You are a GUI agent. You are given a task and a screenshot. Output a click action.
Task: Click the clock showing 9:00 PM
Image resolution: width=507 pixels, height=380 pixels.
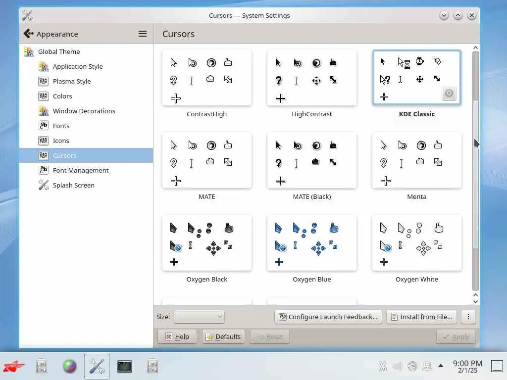coord(467,366)
